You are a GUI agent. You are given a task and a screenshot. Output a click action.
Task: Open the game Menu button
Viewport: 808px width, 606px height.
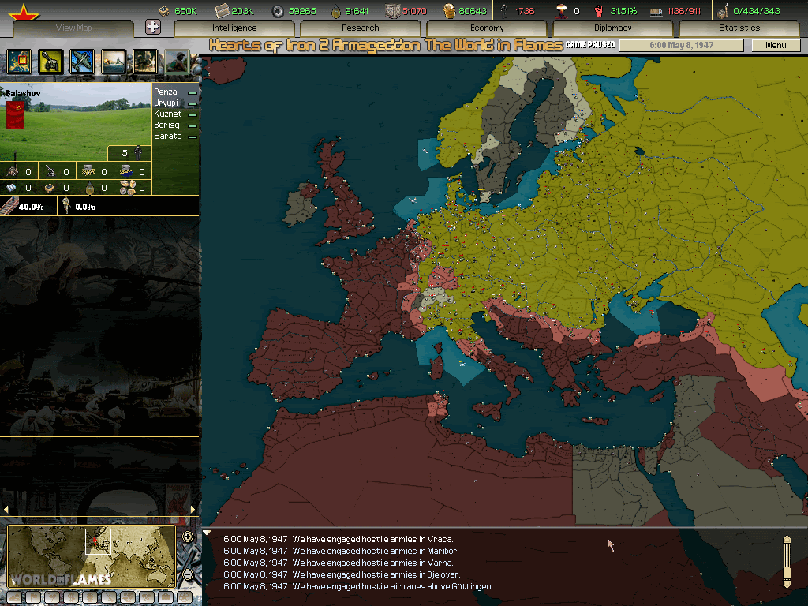[x=776, y=45]
